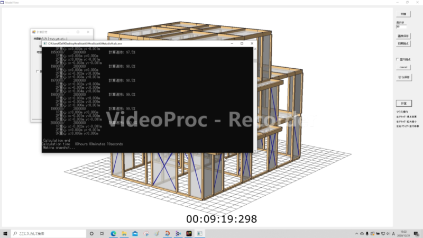Click the 計算設定 window title icon
Viewport: 423px width, 238px height.
pyautogui.click(x=34, y=32)
